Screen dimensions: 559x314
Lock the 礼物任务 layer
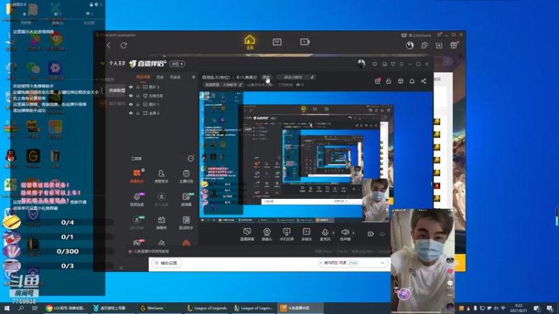[138, 96]
